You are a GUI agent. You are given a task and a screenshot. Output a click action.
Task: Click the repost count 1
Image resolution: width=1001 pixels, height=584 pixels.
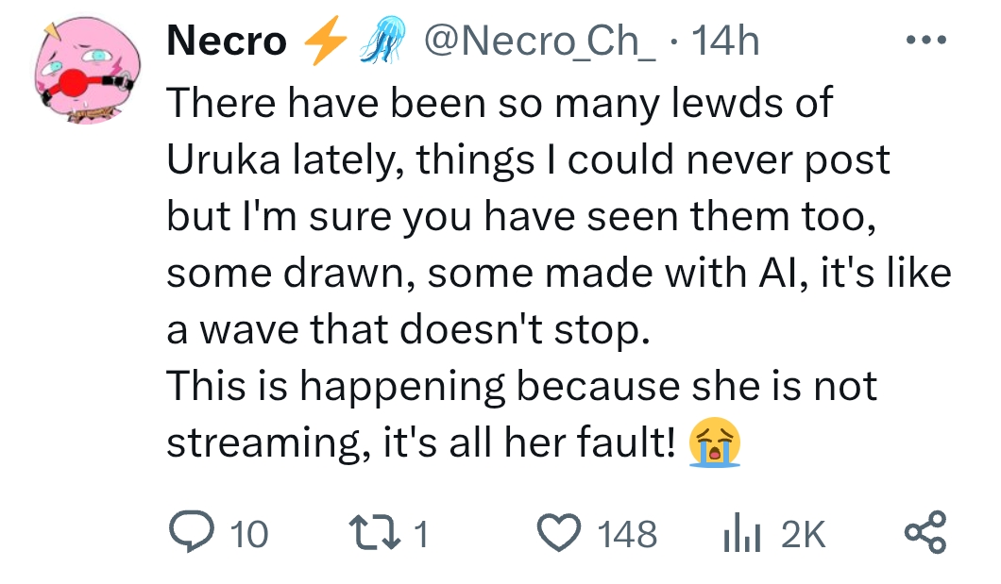[421, 536]
